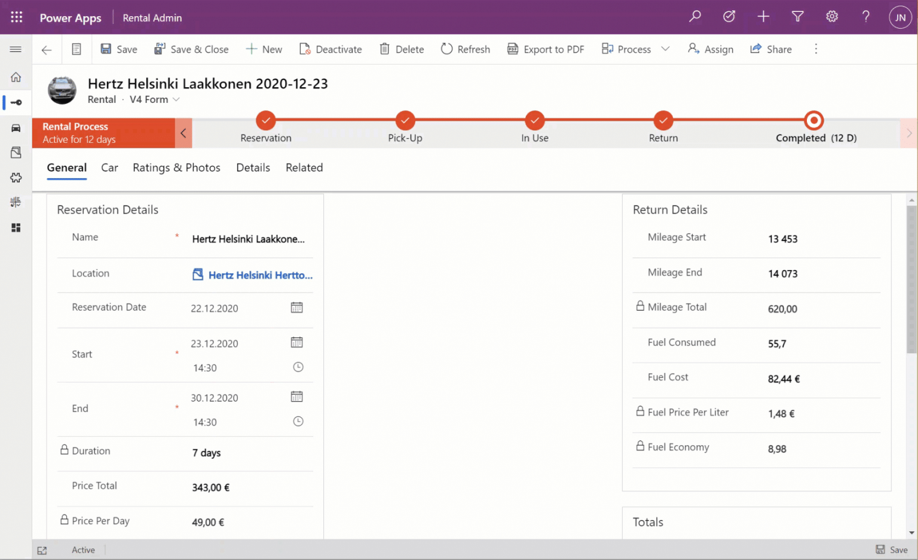The width and height of the screenshot is (918, 560).
Task: Click Save & Close
Action: [191, 49]
